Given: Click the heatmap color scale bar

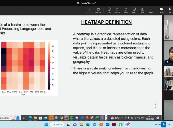Looking at the screenshot, I should [49, 66].
